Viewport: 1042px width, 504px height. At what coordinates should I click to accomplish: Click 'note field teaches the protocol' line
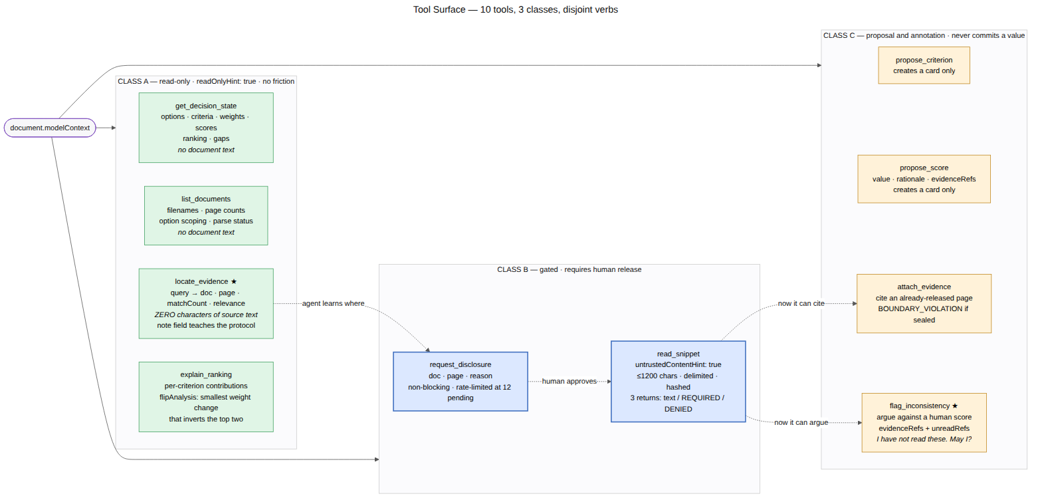206,325
